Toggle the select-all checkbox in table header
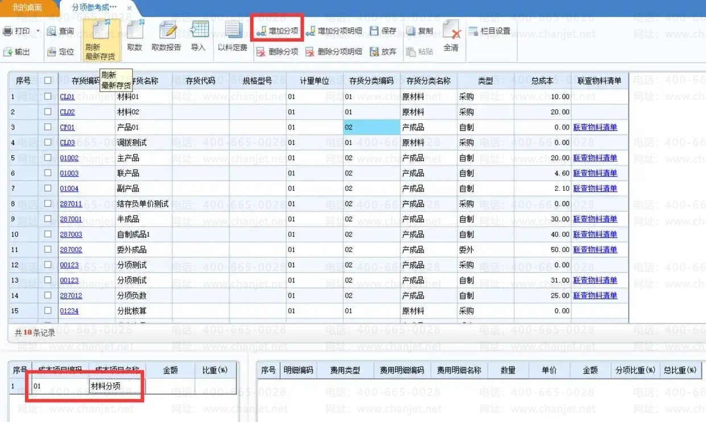The height and width of the screenshot is (422, 706). tap(48, 81)
